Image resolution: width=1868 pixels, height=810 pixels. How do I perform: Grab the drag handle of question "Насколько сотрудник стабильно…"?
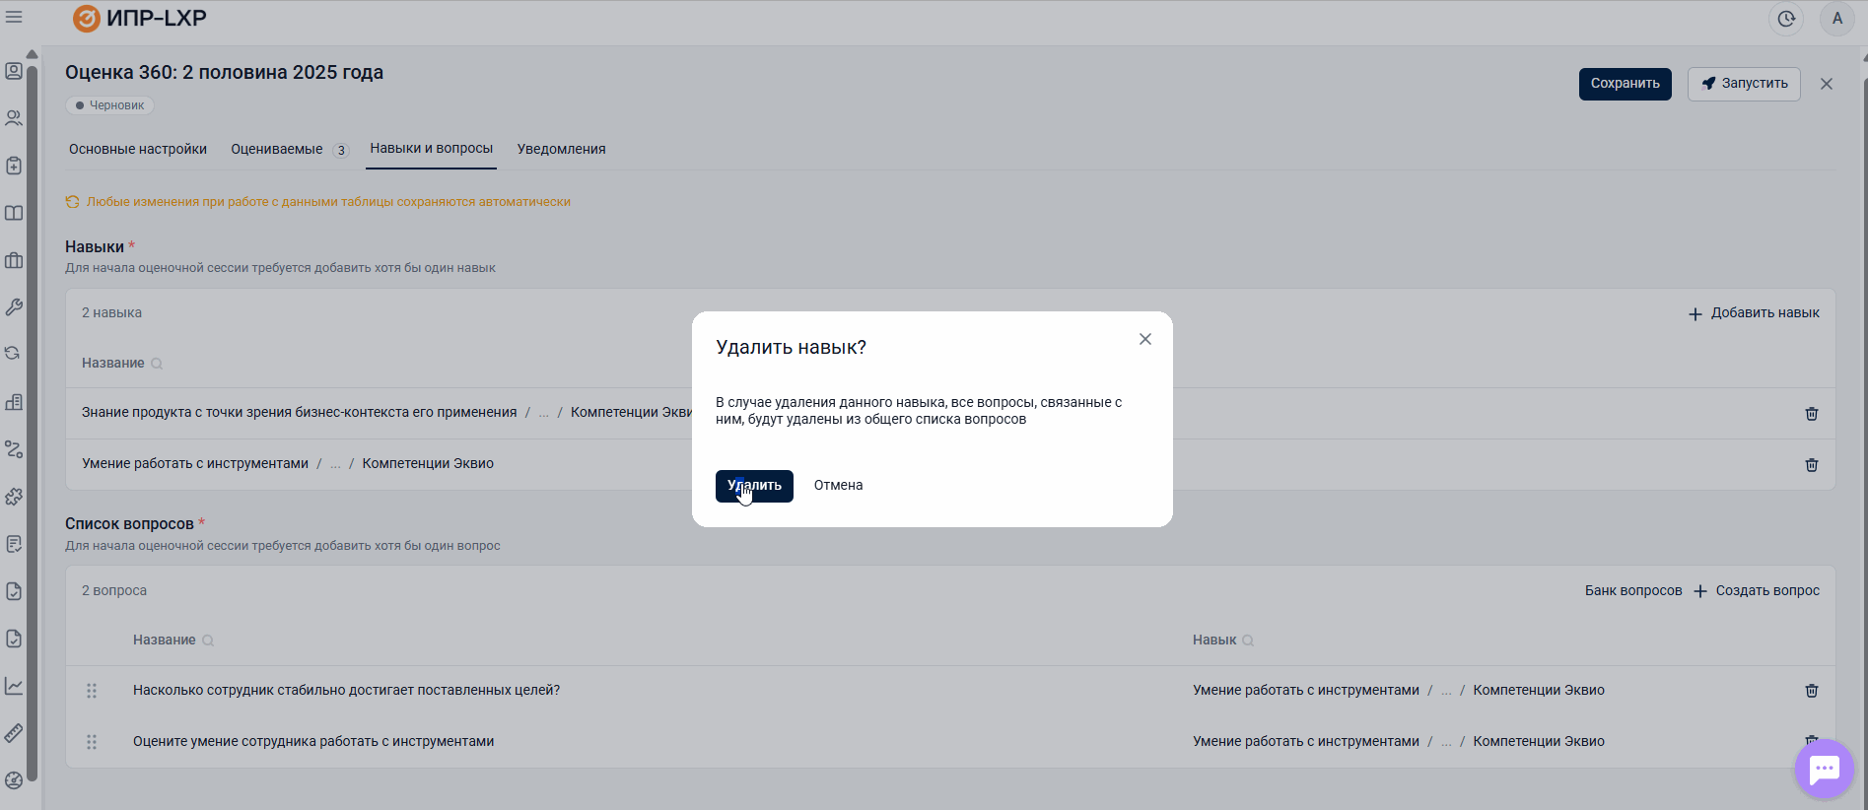click(x=92, y=691)
